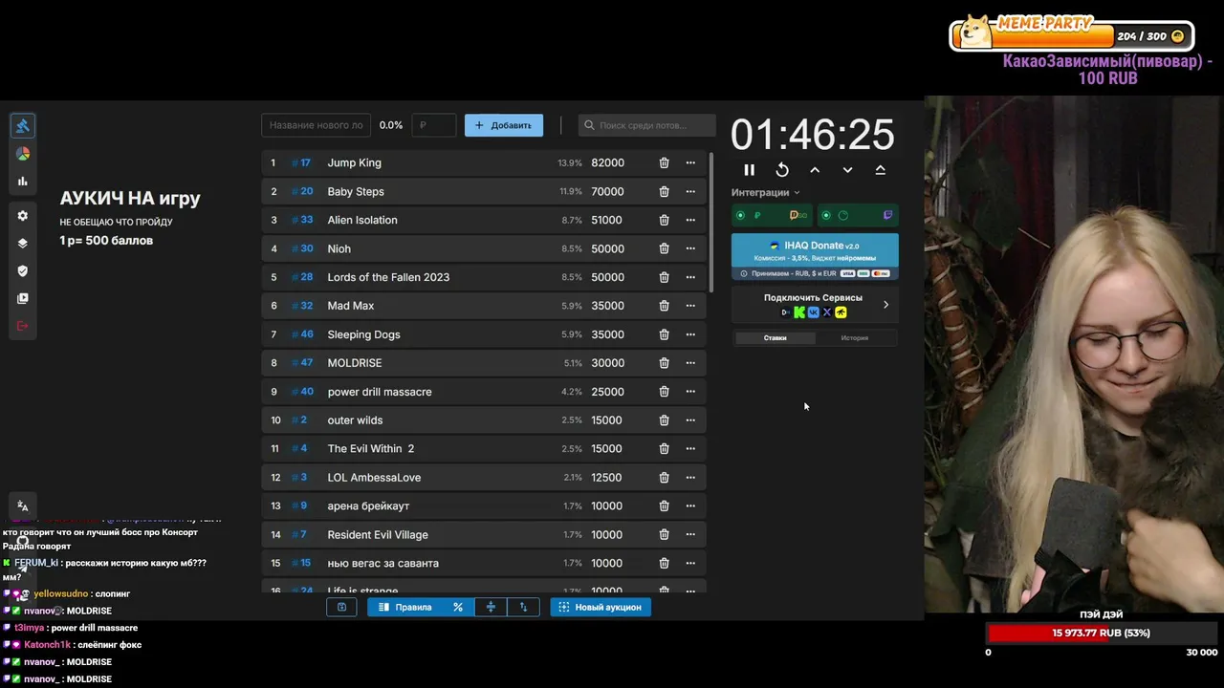This screenshot has height=688, width=1224.
Task: Delete the MOLDRISE lot in the lot list
Action: tap(664, 363)
